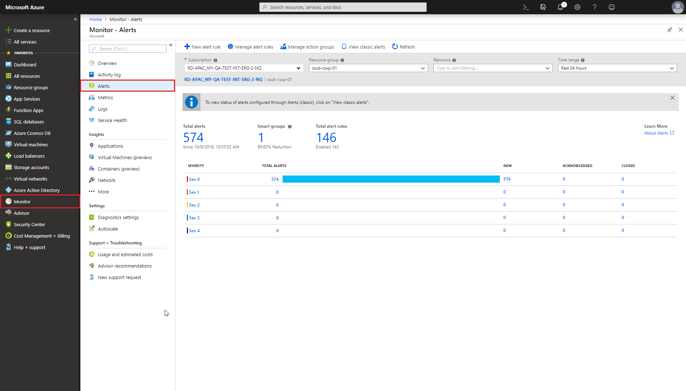
Task: Click the Subscription info icon
Action: pyautogui.click(x=215, y=60)
